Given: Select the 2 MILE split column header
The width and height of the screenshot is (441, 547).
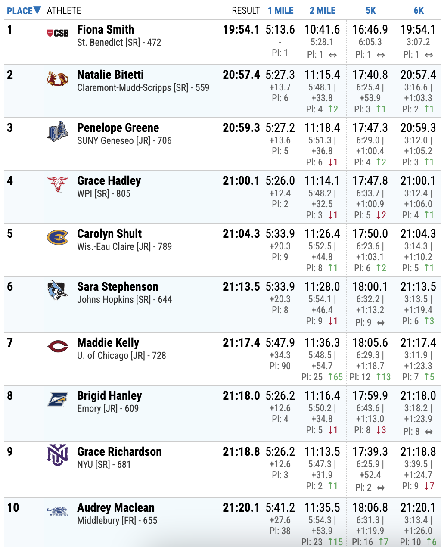Looking at the screenshot, I should (323, 11).
